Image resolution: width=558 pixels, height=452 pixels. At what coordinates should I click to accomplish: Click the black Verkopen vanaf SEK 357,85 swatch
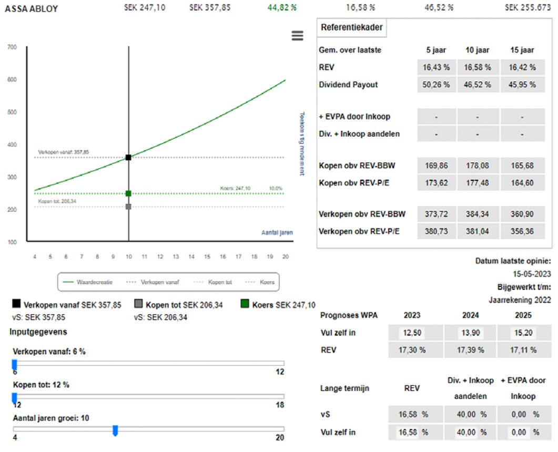pos(16,303)
